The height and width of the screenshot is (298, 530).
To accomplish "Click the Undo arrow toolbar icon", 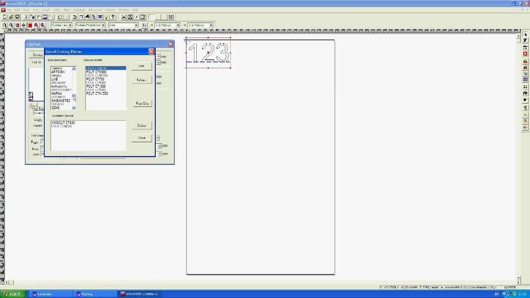I will tap(60, 17).
